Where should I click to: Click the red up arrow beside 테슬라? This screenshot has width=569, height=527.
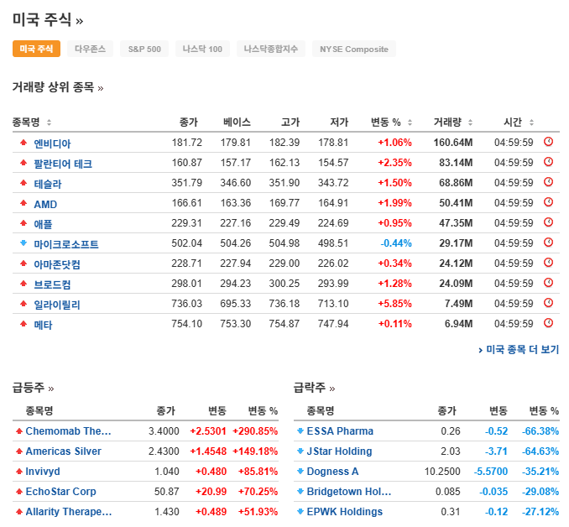click(x=23, y=183)
